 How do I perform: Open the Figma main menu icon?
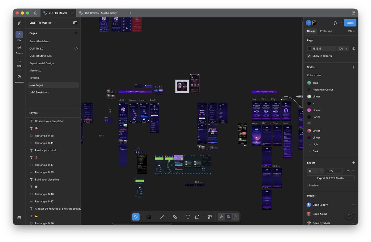pyautogui.click(x=19, y=23)
